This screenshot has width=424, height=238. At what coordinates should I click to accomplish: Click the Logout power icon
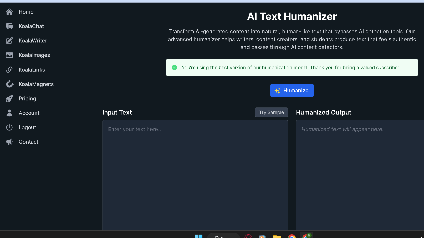9,127
